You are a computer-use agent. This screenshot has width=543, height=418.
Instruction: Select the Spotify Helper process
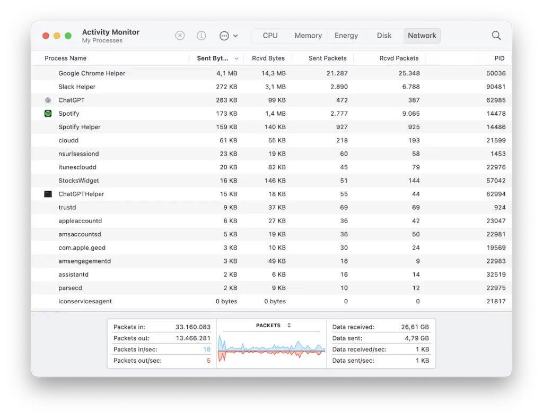[80, 127]
